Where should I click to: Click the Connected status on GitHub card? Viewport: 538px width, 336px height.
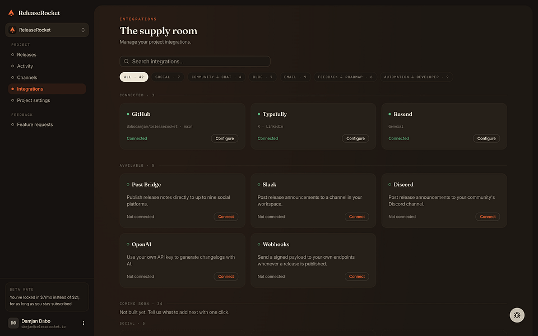pos(137,138)
